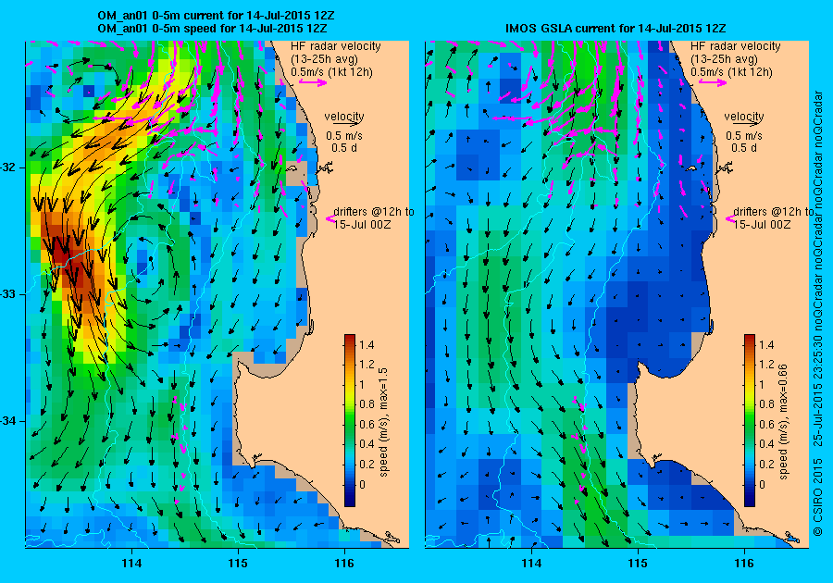
Task: Click the magenta radar scale arrow in right panel
Action: click(713, 82)
